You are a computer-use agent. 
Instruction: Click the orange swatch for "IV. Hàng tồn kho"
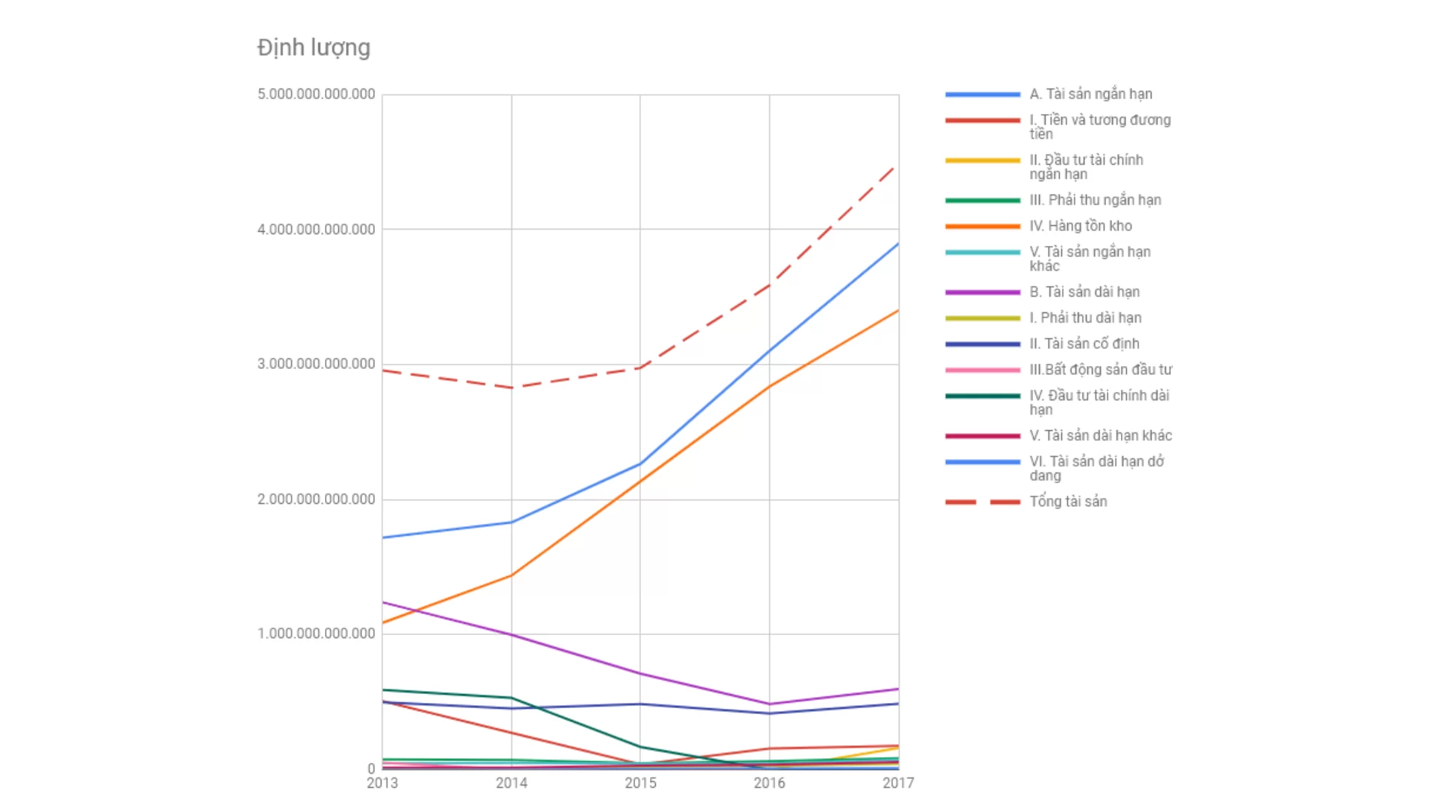point(982,227)
